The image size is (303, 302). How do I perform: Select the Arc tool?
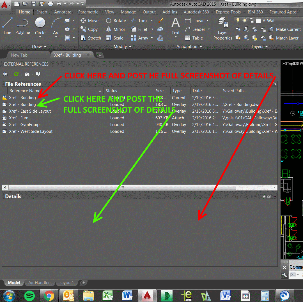coord(56,26)
